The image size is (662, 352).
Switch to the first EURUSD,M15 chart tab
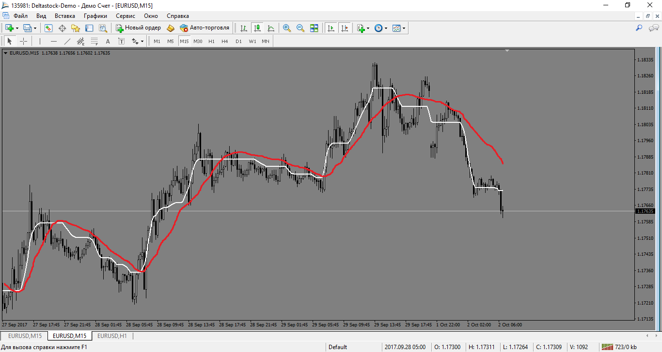click(25, 336)
